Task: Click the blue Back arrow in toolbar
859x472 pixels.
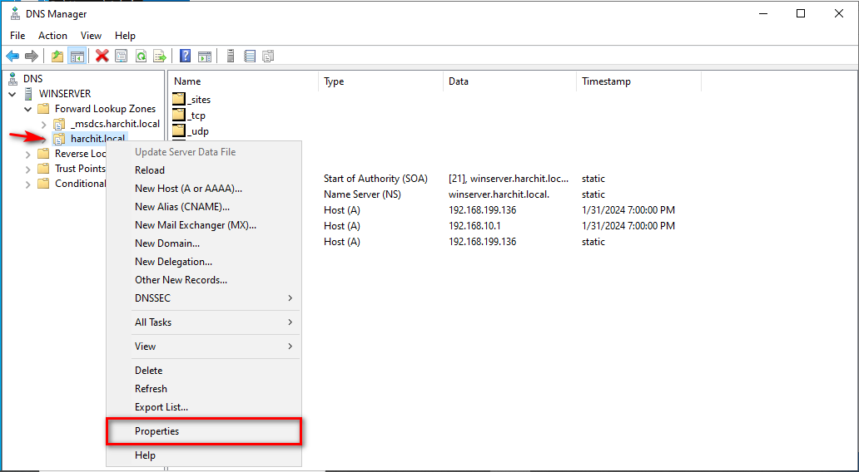Action: [x=12, y=57]
